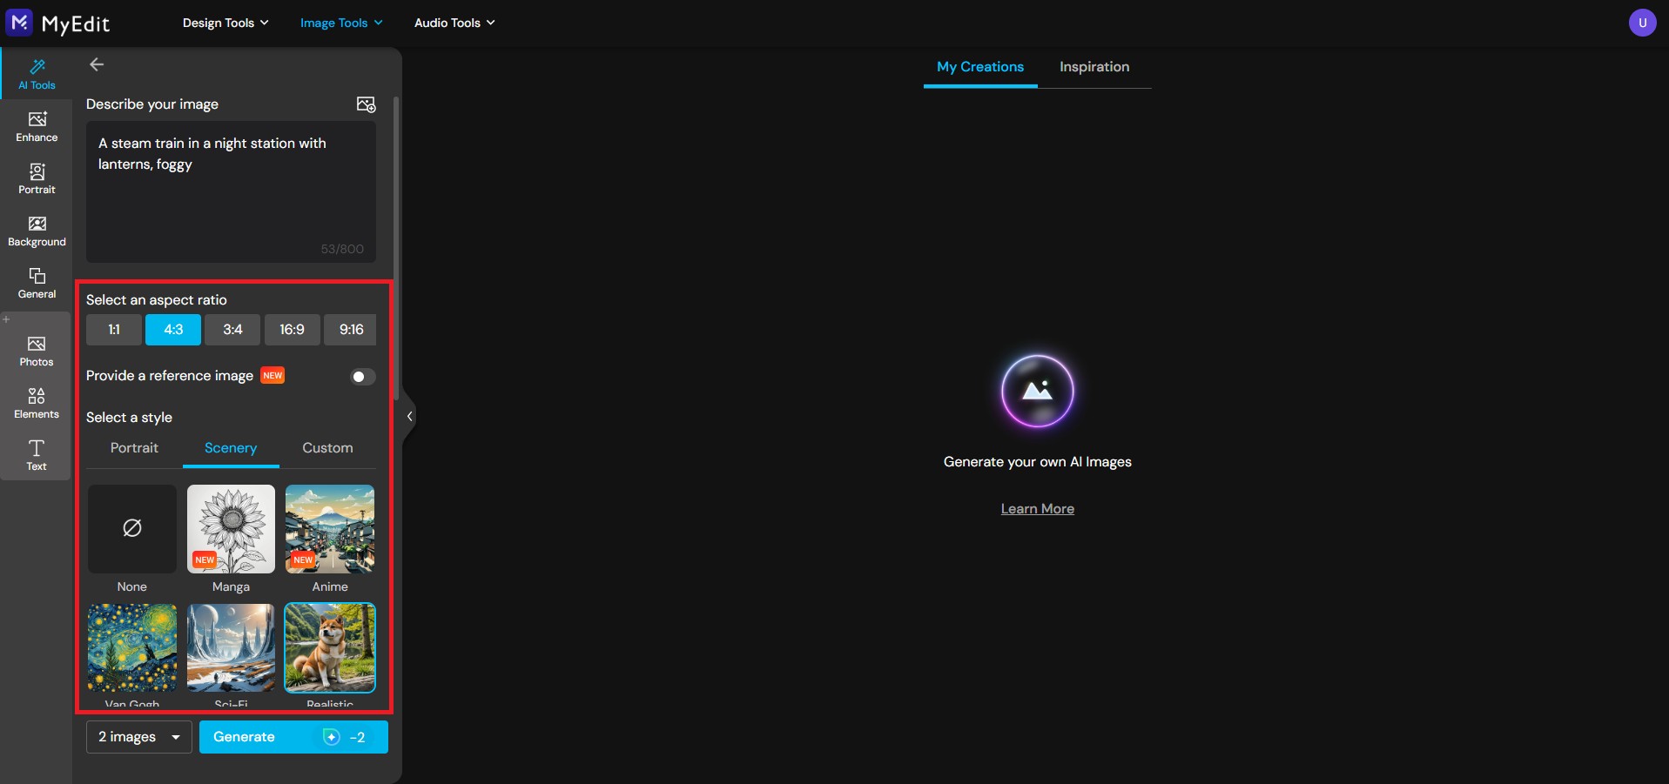Expand the Design Tools menu
The height and width of the screenshot is (784, 1669).
tap(225, 23)
